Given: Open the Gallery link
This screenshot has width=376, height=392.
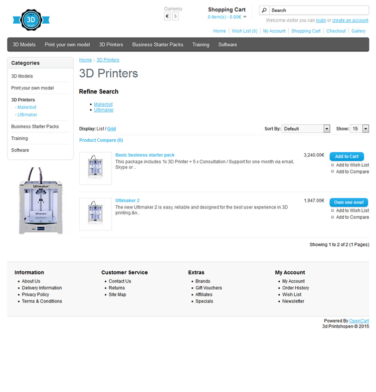Looking at the screenshot, I should point(358,31).
